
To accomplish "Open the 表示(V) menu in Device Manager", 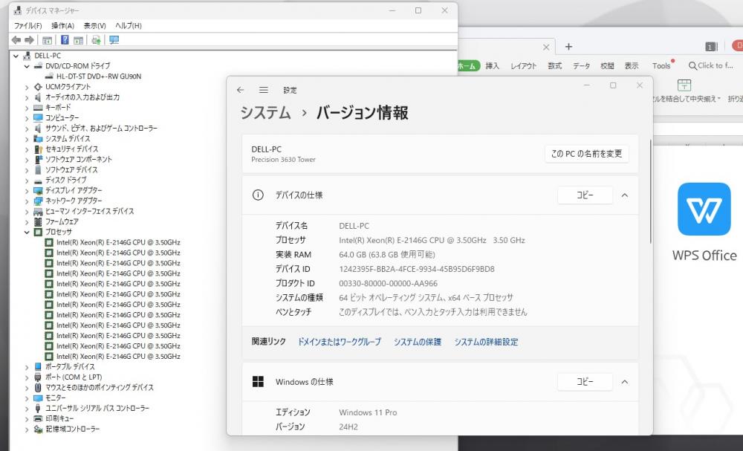I will [x=95, y=25].
